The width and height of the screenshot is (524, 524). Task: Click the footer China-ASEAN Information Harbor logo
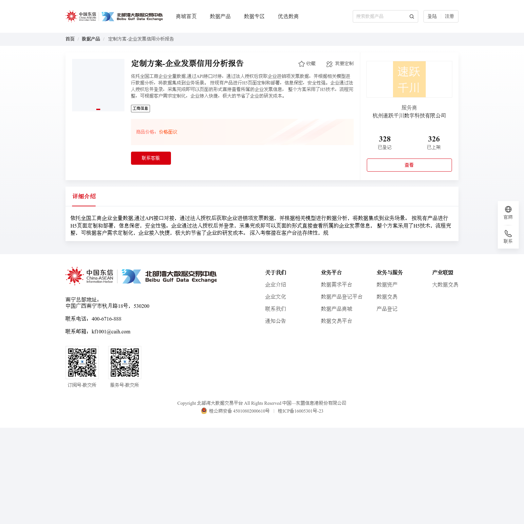(89, 276)
